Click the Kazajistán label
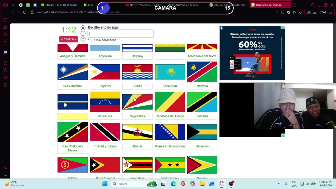 tap(170, 86)
